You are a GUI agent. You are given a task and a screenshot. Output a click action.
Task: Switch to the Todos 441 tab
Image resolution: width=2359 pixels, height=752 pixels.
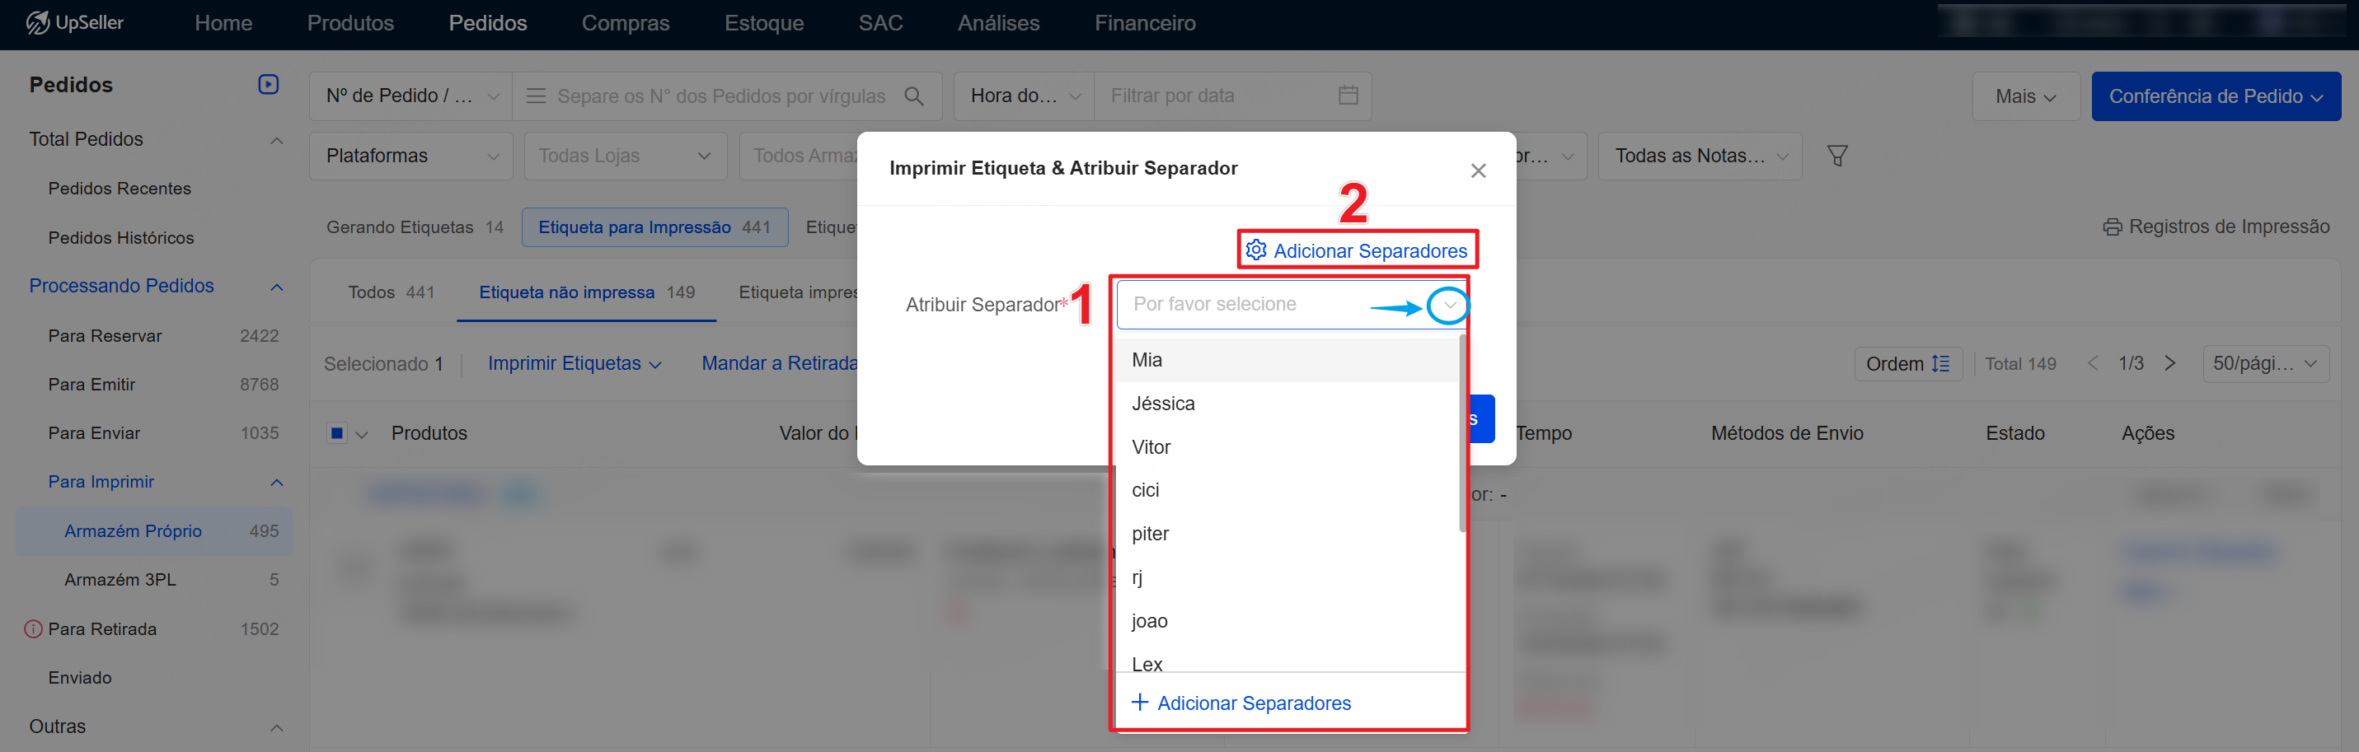pyautogui.click(x=390, y=292)
